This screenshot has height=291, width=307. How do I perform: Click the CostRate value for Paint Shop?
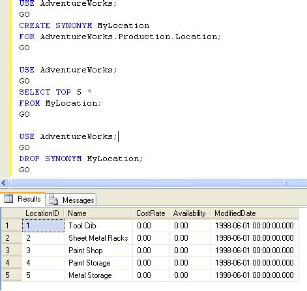tap(151, 251)
